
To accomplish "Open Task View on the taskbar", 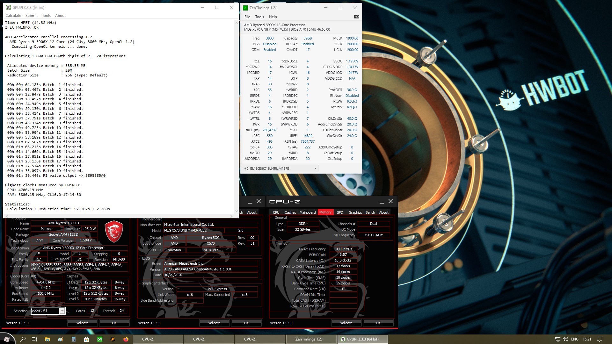I will coord(34,339).
